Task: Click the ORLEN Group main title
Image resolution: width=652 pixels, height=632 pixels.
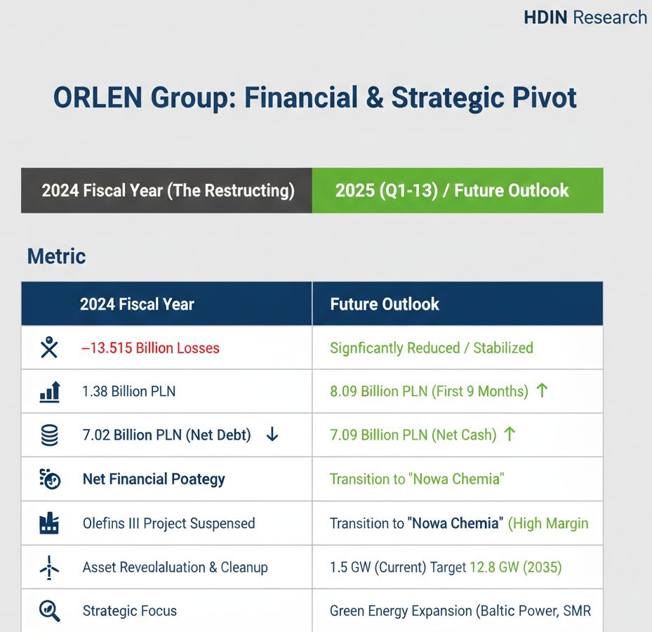Action: tap(315, 98)
